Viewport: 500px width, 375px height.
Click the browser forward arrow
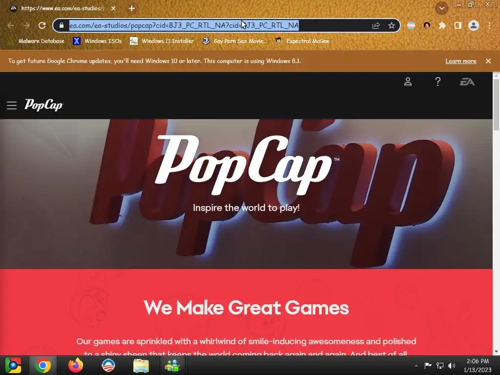[x=26, y=25]
